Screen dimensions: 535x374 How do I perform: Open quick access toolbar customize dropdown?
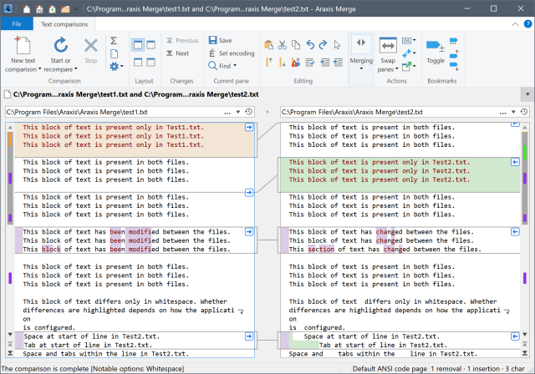click(75, 9)
